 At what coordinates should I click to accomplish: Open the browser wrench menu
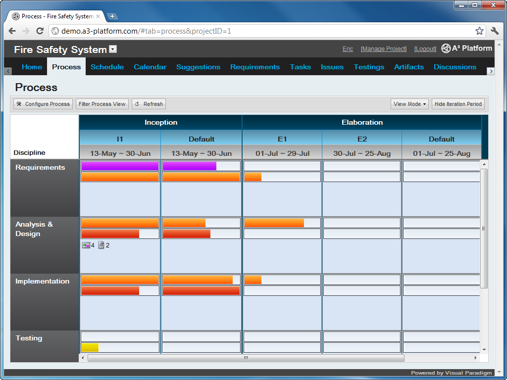click(495, 31)
